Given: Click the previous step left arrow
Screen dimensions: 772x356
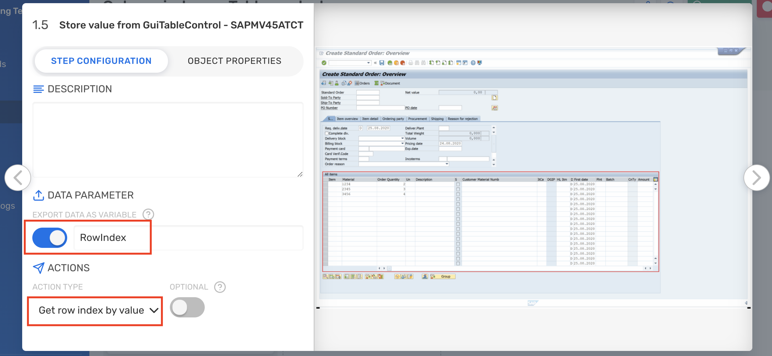Looking at the screenshot, I should pos(18,178).
